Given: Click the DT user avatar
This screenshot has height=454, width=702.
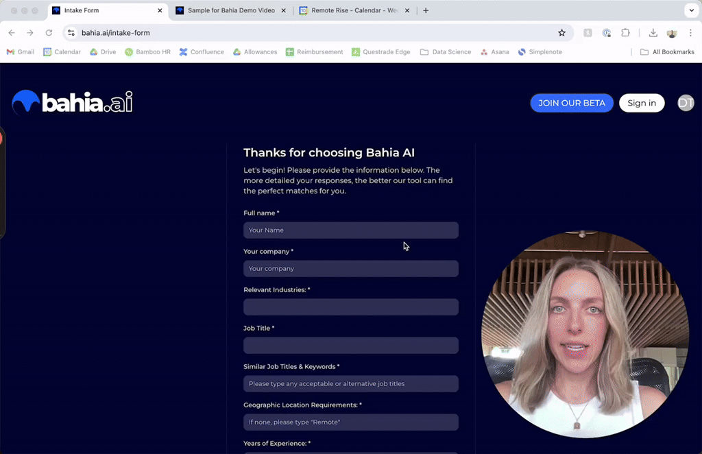Looking at the screenshot, I should coord(686,103).
